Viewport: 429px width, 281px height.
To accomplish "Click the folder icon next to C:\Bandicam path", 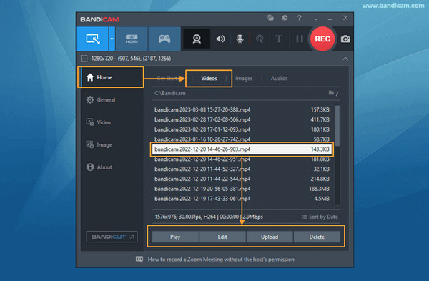I will click(x=331, y=93).
